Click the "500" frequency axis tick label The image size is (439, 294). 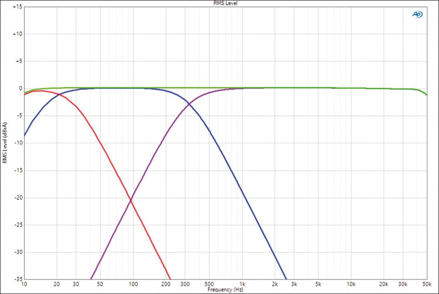(209, 284)
